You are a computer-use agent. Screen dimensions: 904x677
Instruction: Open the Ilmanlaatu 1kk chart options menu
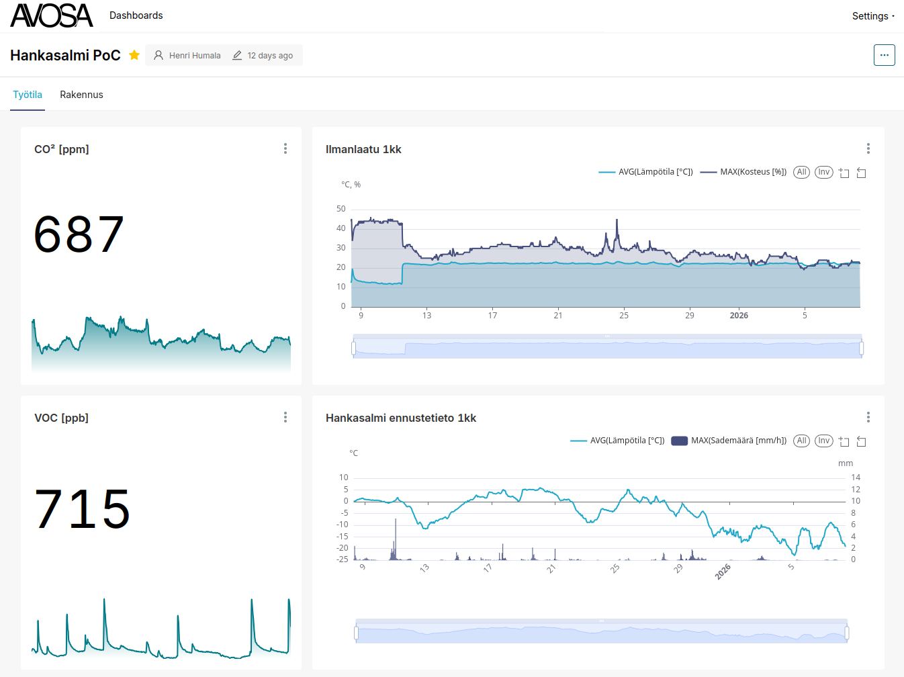pyautogui.click(x=868, y=148)
